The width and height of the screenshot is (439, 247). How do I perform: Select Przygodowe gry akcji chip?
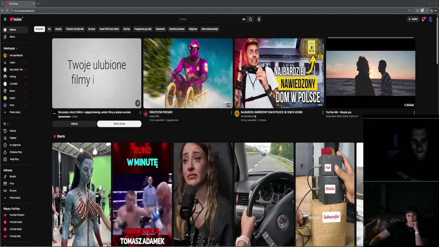[x=143, y=29]
